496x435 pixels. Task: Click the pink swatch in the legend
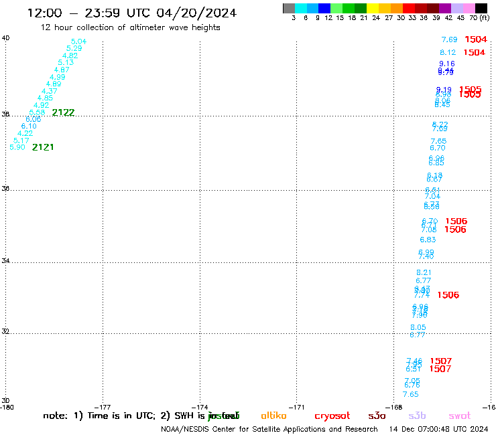click(x=469, y=8)
